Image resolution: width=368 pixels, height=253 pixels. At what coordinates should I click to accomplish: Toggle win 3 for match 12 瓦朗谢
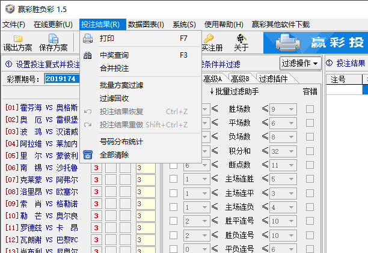pos(96,240)
